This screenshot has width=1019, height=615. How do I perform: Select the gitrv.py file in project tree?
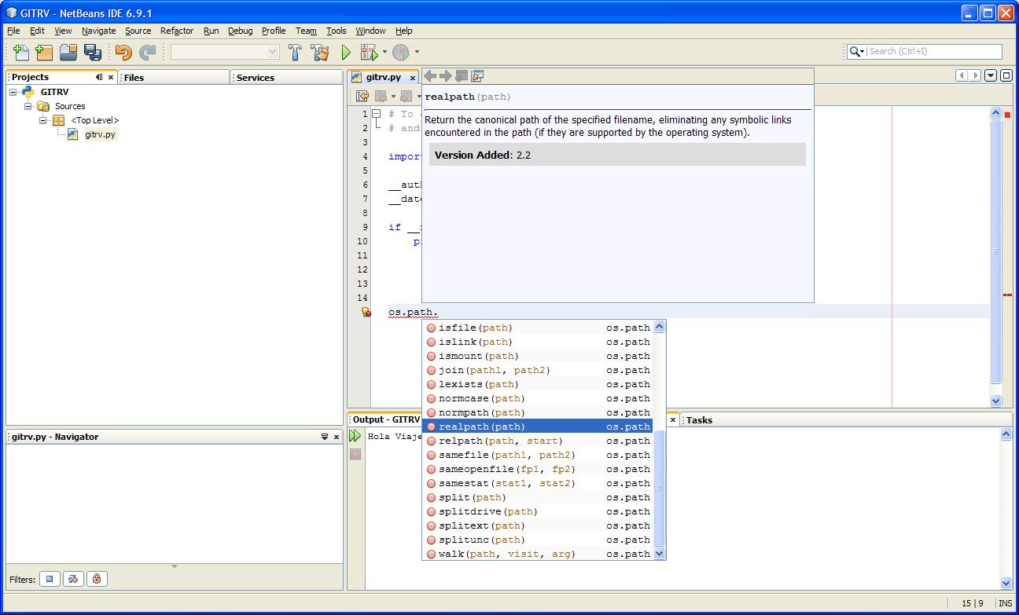click(100, 134)
